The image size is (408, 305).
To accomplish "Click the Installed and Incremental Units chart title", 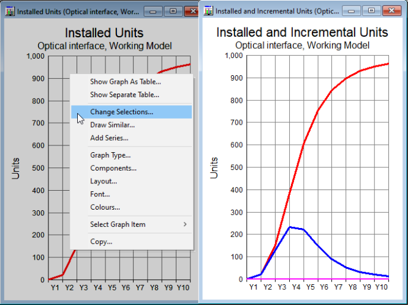I will (302, 32).
